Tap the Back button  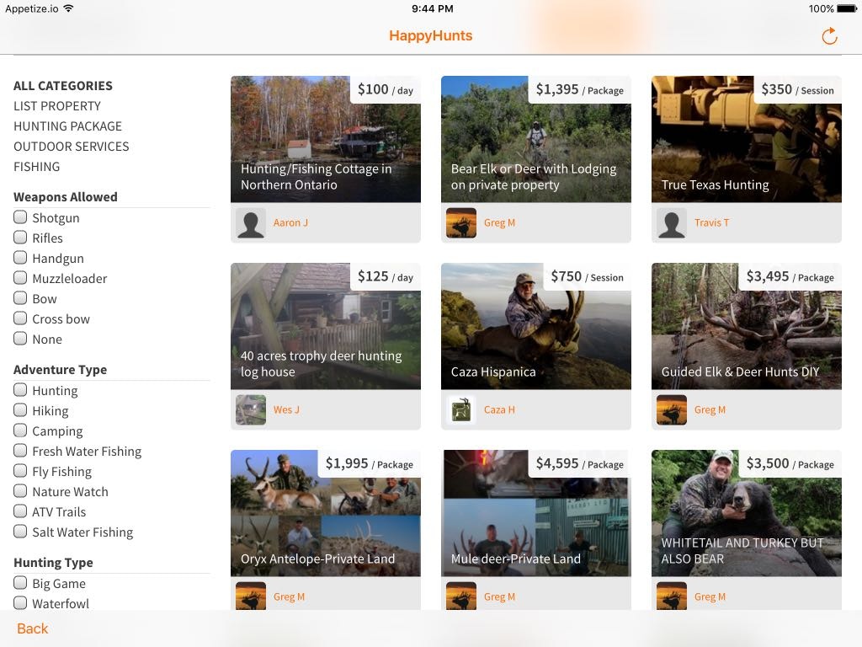[x=32, y=628]
